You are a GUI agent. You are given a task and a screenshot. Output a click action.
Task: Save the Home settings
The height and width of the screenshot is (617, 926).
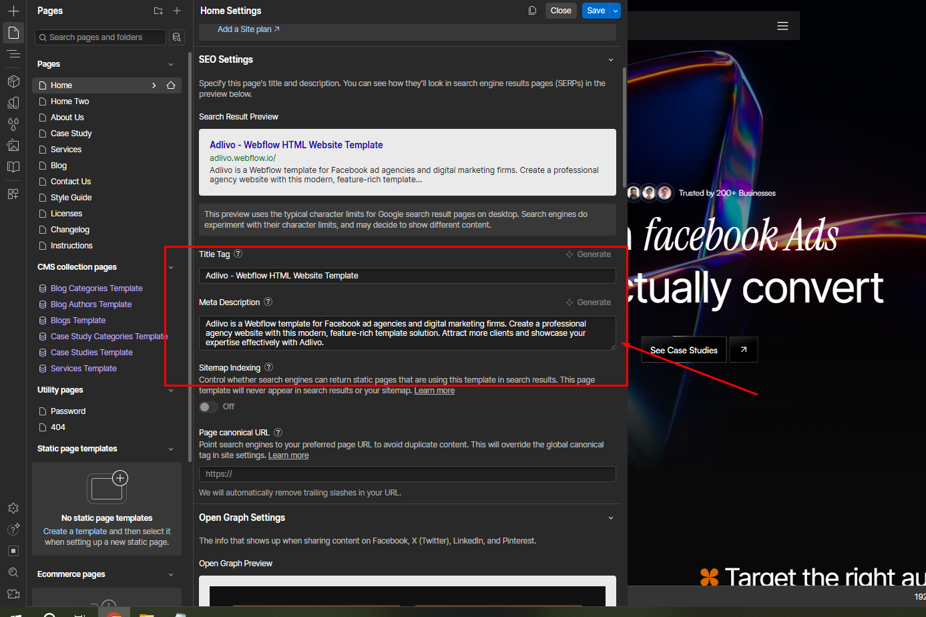point(596,11)
